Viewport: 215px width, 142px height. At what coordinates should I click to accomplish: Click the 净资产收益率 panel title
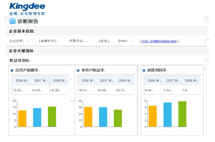tap(93, 70)
